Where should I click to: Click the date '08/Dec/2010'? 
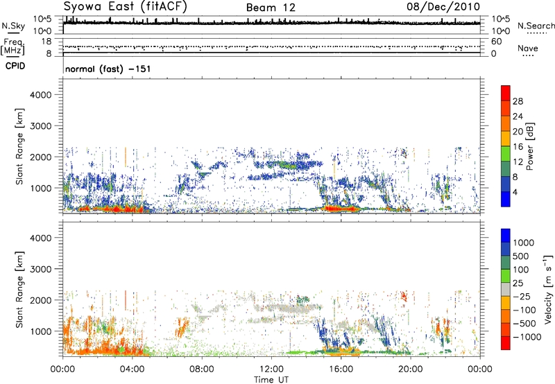pyautogui.click(x=443, y=6)
